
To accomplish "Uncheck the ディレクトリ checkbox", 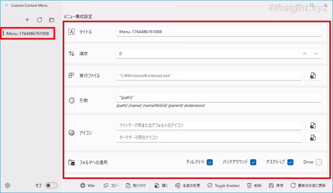I will coord(209,162).
